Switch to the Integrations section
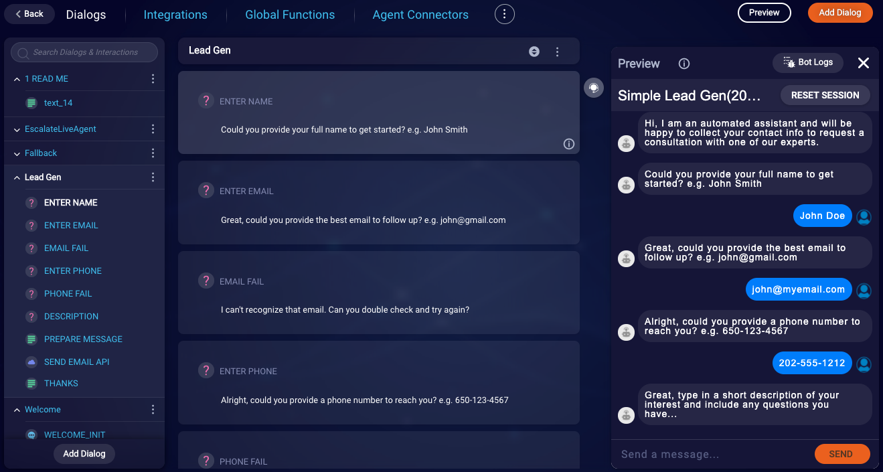 175,14
